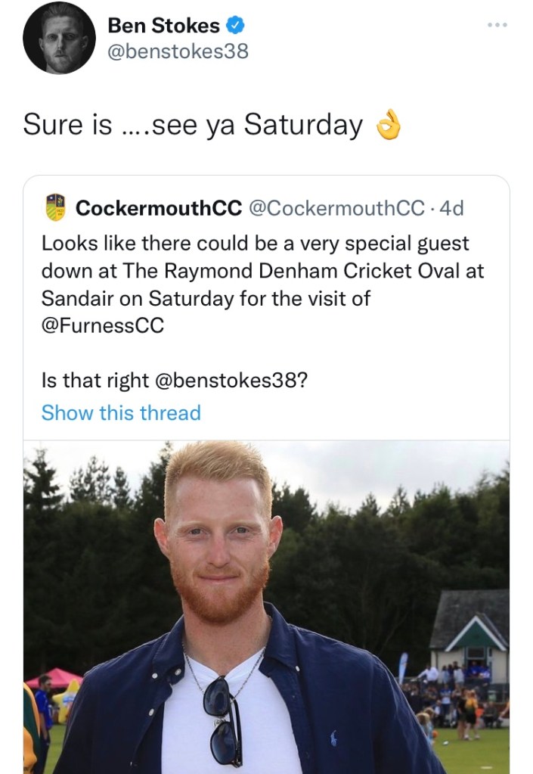Click the blue verified badge
This screenshot has width=533, height=774.
click(x=236, y=26)
